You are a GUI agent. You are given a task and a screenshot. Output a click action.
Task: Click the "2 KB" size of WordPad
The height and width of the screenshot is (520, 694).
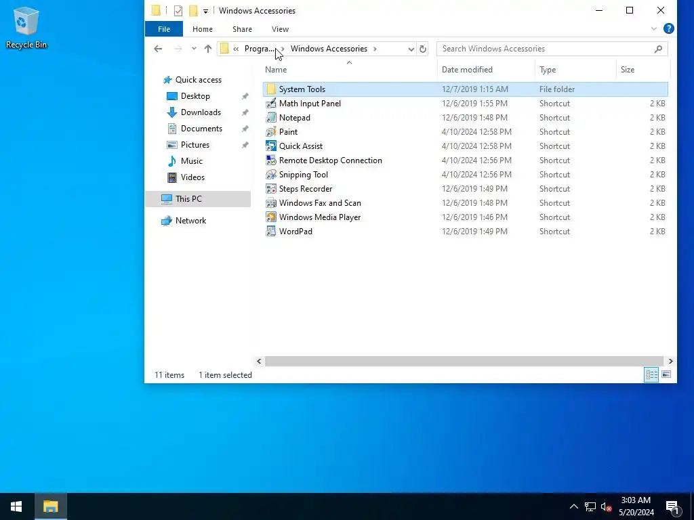(657, 232)
